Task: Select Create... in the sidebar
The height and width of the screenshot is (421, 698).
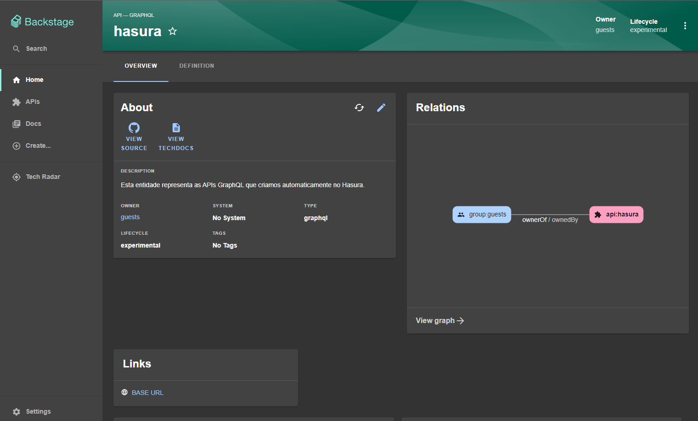Action: [x=51, y=146]
